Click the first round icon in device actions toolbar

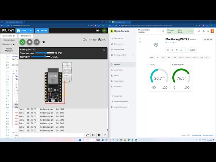click(x=168, y=50)
